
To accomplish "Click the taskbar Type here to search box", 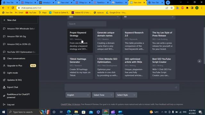I will [x=29, y=112].
